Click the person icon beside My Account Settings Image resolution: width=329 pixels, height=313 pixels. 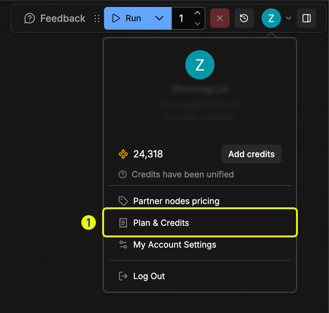pyautogui.click(x=123, y=245)
